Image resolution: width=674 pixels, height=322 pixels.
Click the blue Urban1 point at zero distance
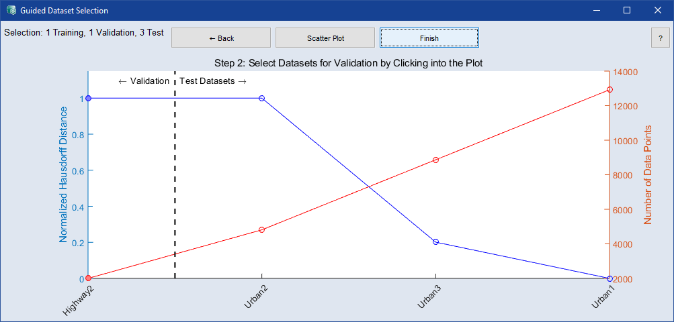[609, 278]
